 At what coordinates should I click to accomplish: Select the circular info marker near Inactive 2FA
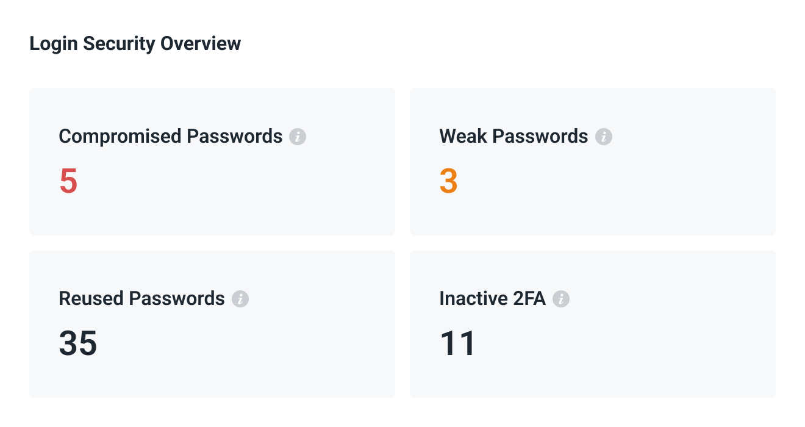point(561,299)
